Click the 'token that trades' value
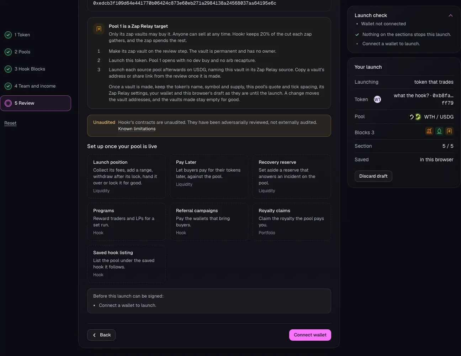The height and width of the screenshot is (356, 461). pyautogui.click(x=434, y=82)
